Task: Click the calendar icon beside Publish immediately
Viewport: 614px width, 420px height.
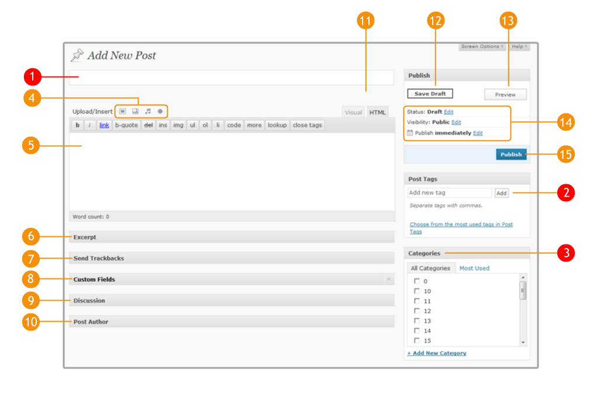Action: (x=409, y=133)
